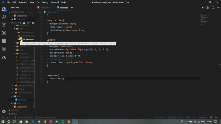Open Chrome from the taskbar
Image resolution: width=221 pixels, height=124 pixels.
(x=39, y=122)
